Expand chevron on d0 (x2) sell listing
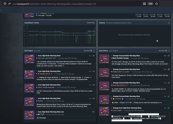This screenshot has height=124, width=173. click(37, 112)
